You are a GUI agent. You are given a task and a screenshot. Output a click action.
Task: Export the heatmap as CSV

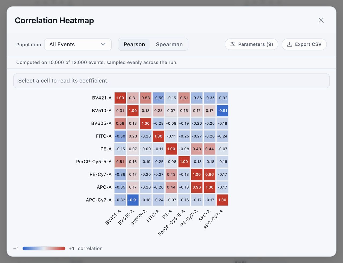[304, 44]
